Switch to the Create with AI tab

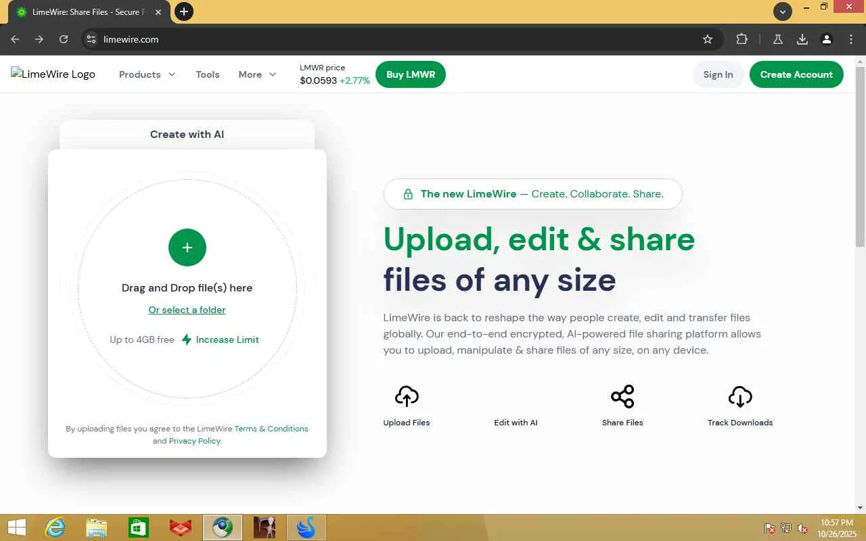(187, 135)
